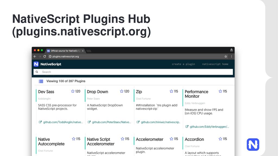This screenshot has height=156, width=278.
Task: Star the Zip plugin
Action: tap(171, 92)
